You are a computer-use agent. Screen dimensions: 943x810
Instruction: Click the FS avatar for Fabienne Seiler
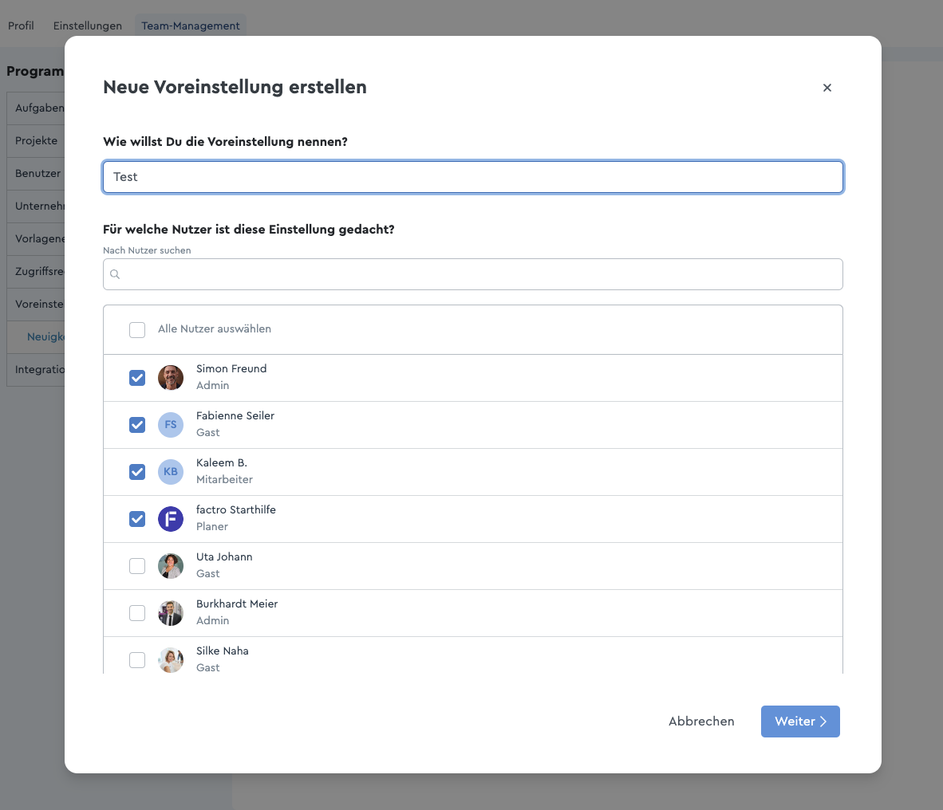(170, 425)
